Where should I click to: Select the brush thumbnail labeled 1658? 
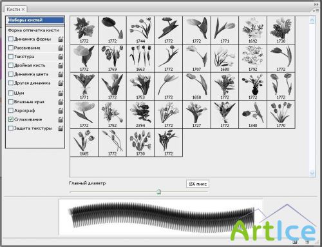tap(196, 86)
